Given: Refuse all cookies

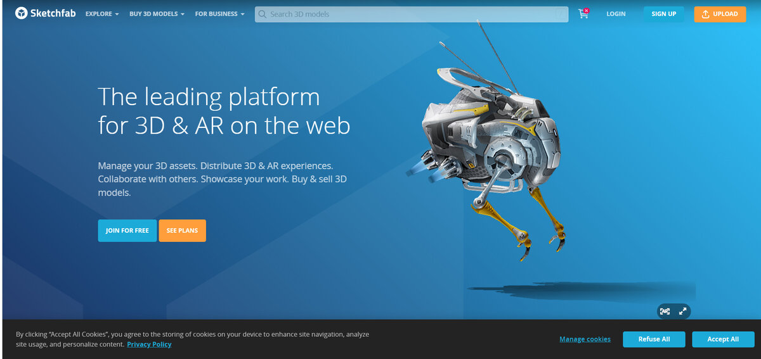Looking at the screenshot, I should [x=654, y=339].
